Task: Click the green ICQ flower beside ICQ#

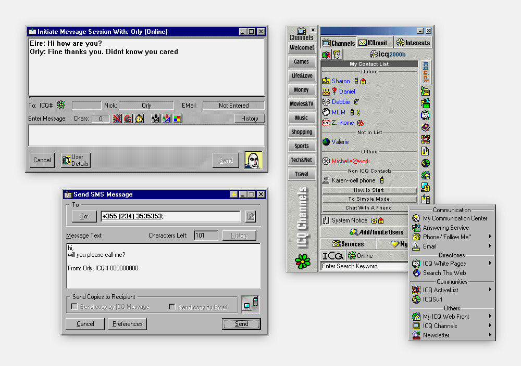Action: click(x=61, y=105)
